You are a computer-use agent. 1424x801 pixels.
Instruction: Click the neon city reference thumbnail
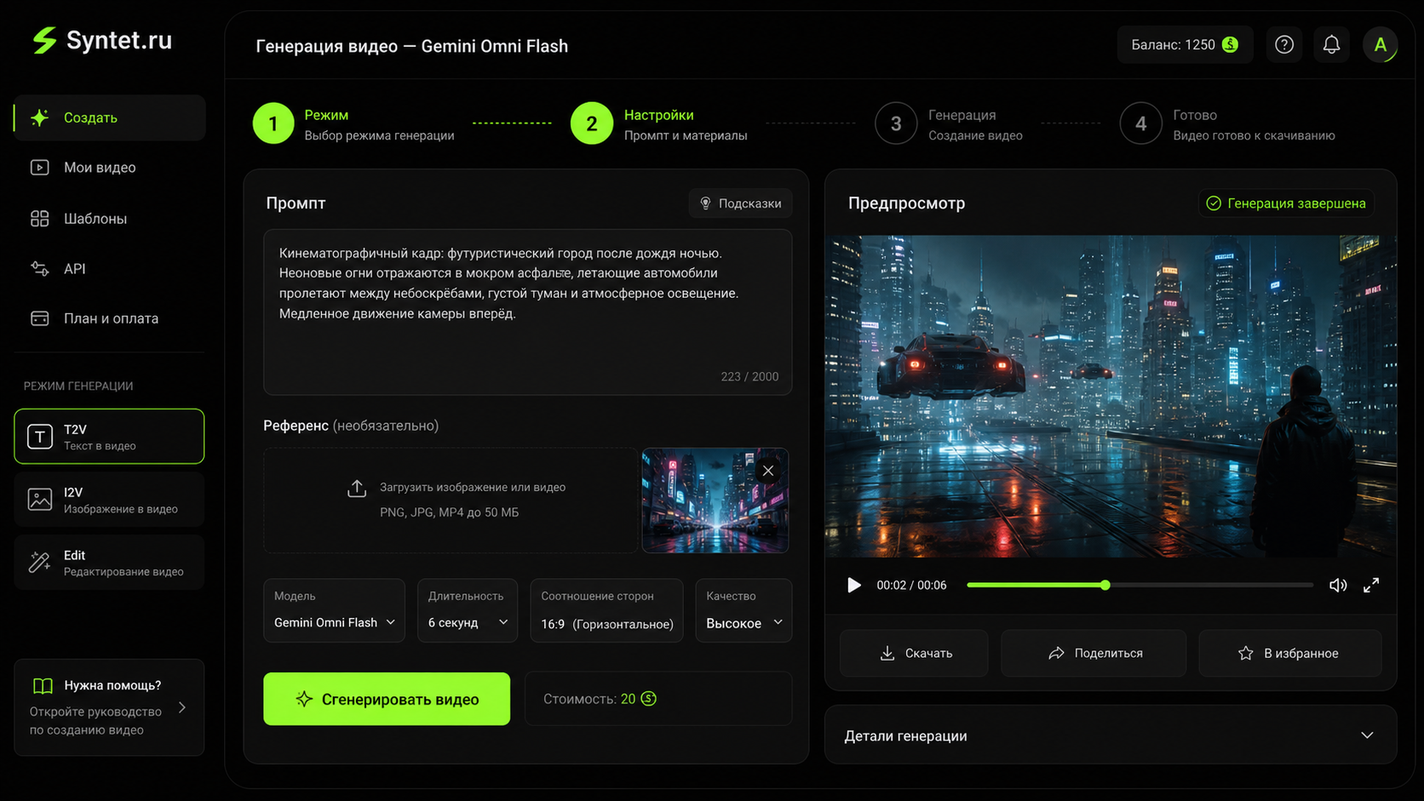(715, 501)
